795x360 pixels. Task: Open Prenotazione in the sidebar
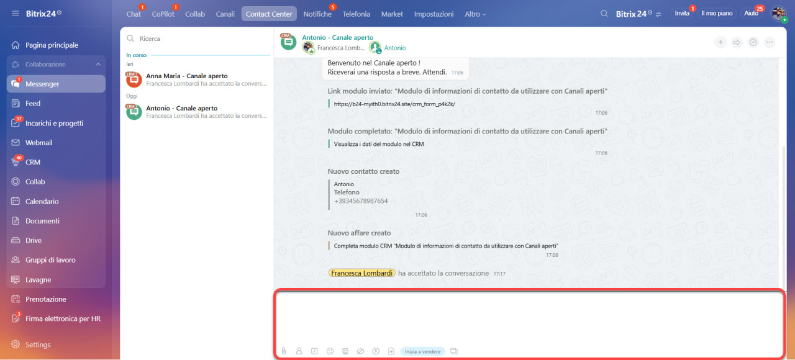(56, 299)
